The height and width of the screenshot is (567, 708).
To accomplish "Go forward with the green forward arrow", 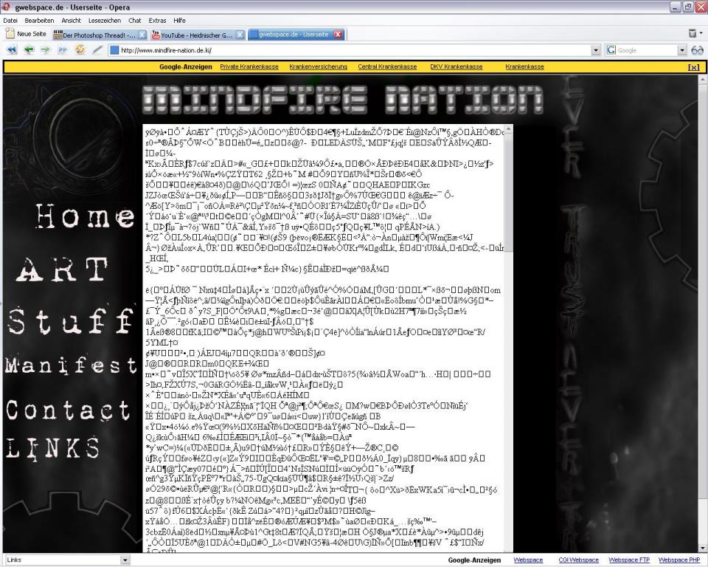I will click(46, 49).
